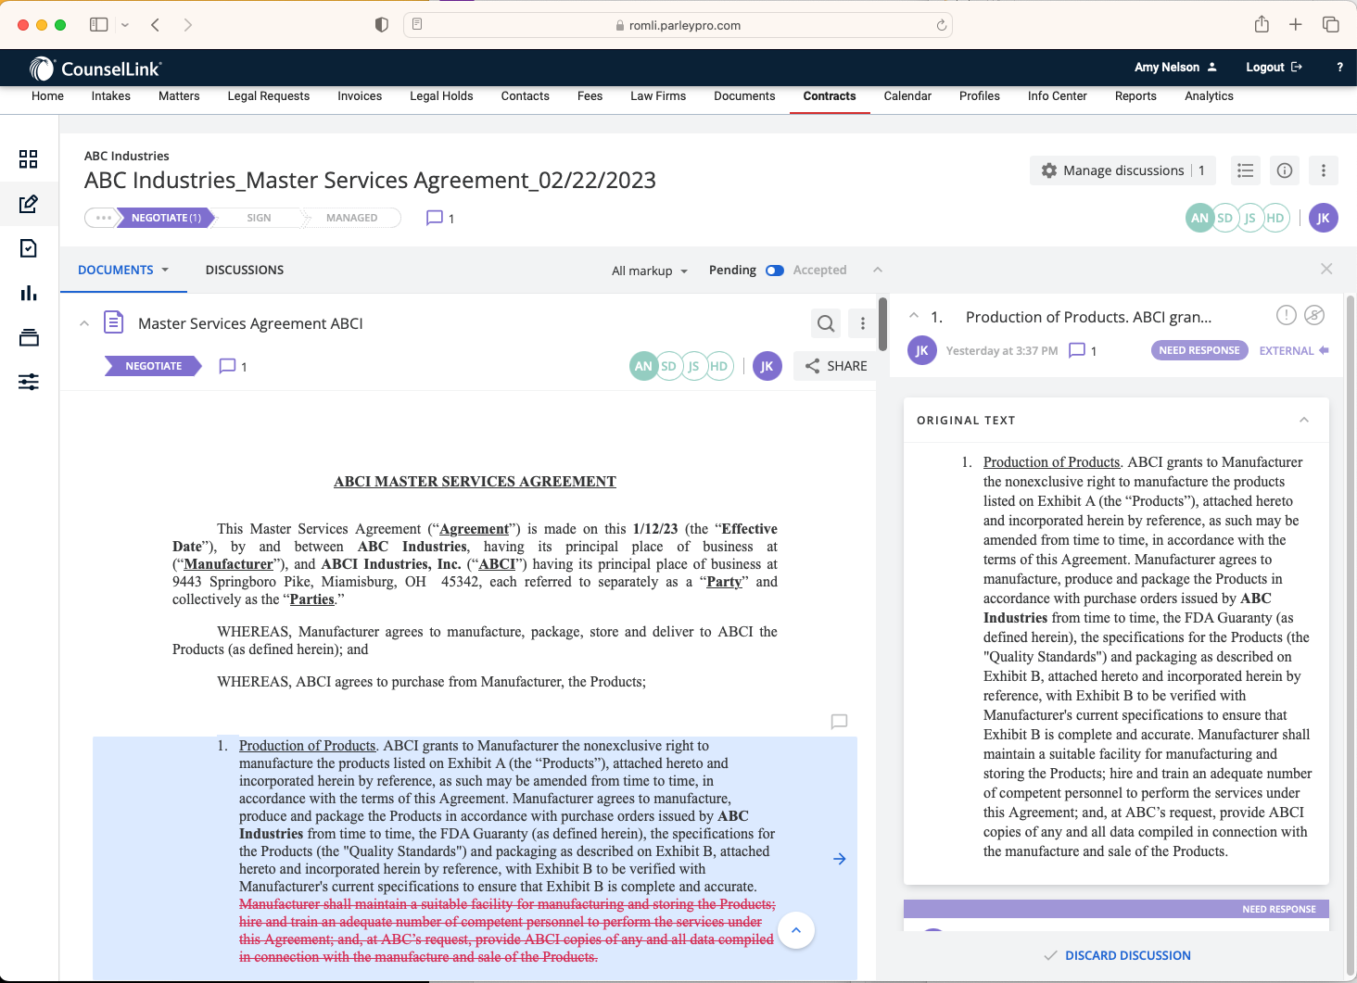This screenshot has width=1357, height=983.
Task: Mark the discussion checkmark to discard it
Action: tap(1051, 955)
